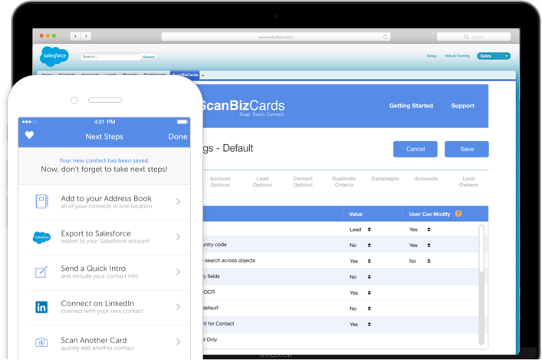Click the browser forward arrow button
Screen dimensions: 542x360
[x=86, y=36]
